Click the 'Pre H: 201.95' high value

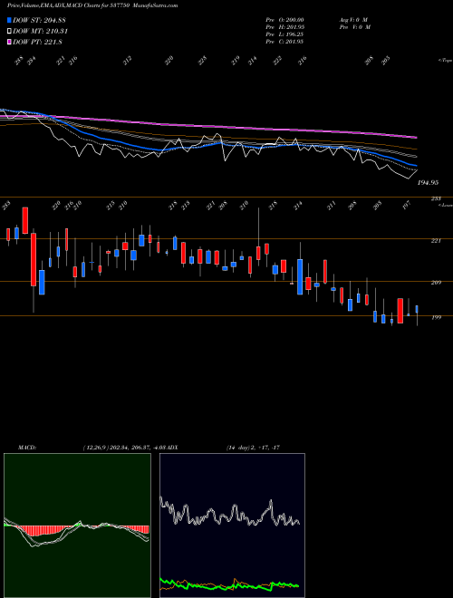(x=284, y=27)
